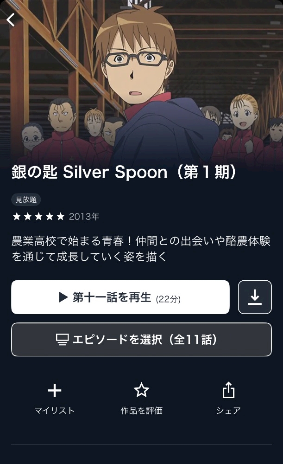Open エピソードを選択 episode list
This screenshot has width=283, height=464.
pyautogui.click(x=141, y=340)
